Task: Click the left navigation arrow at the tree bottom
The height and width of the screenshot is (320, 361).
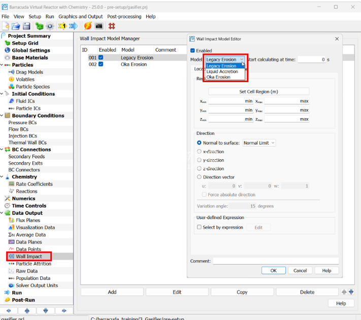Action: tap(9, 311)
